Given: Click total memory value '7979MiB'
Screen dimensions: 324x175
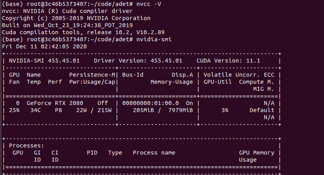Looking at the screenshot, I should (x=180, y=111).
